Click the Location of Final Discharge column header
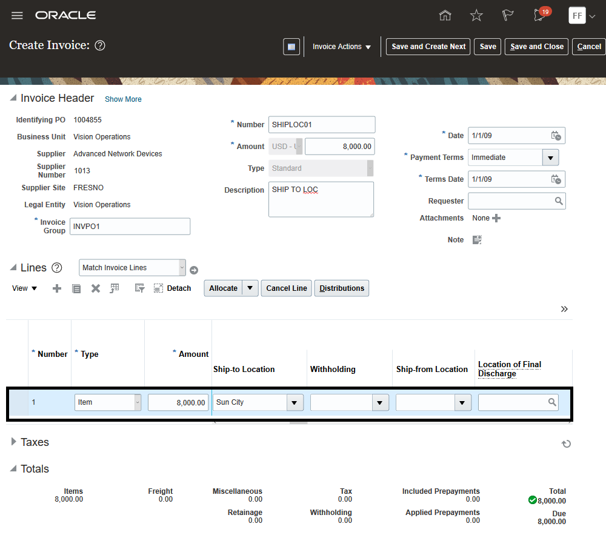Viewport: 606px width, 535px height. (510, 369)
